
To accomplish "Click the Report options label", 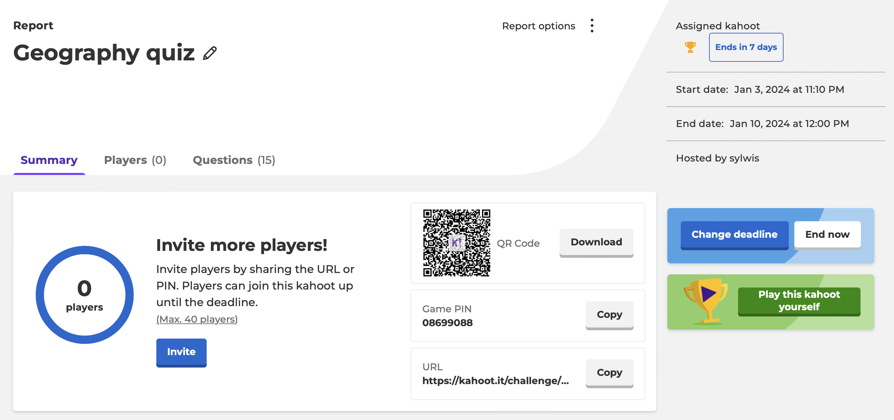I will pyautogui.click(x=538, y=26).
